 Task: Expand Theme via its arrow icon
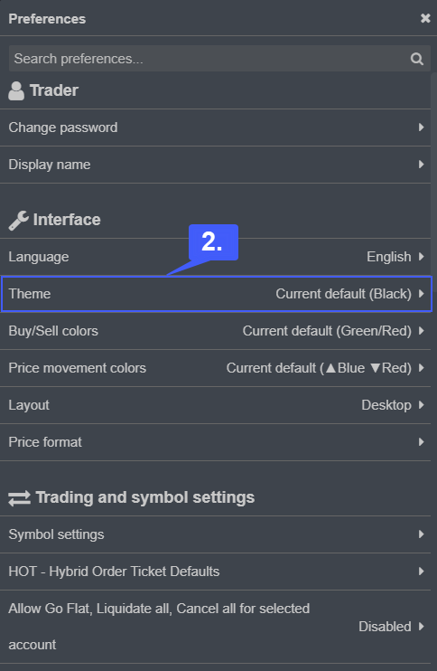421,294
